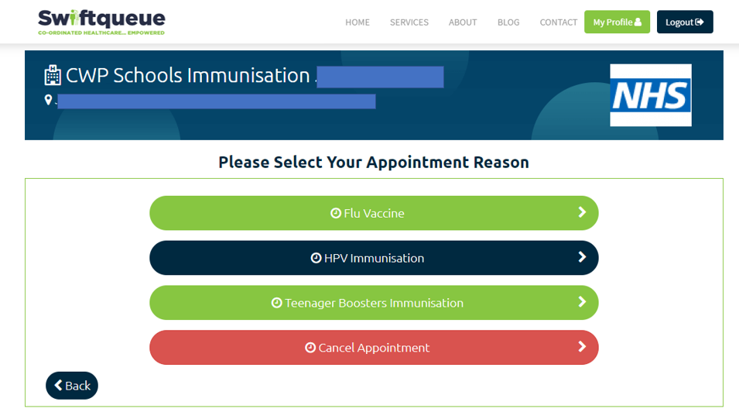This screenshot has width=739, height=419.
Task: Select the Home navigation link
Action: [x=358, y=22]
